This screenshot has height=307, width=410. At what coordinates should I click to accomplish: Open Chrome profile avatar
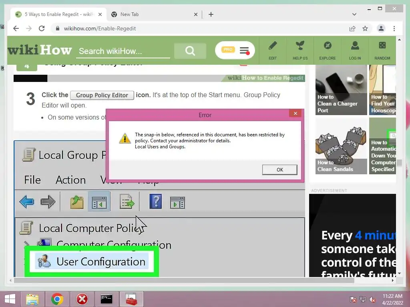coord(381,28)
